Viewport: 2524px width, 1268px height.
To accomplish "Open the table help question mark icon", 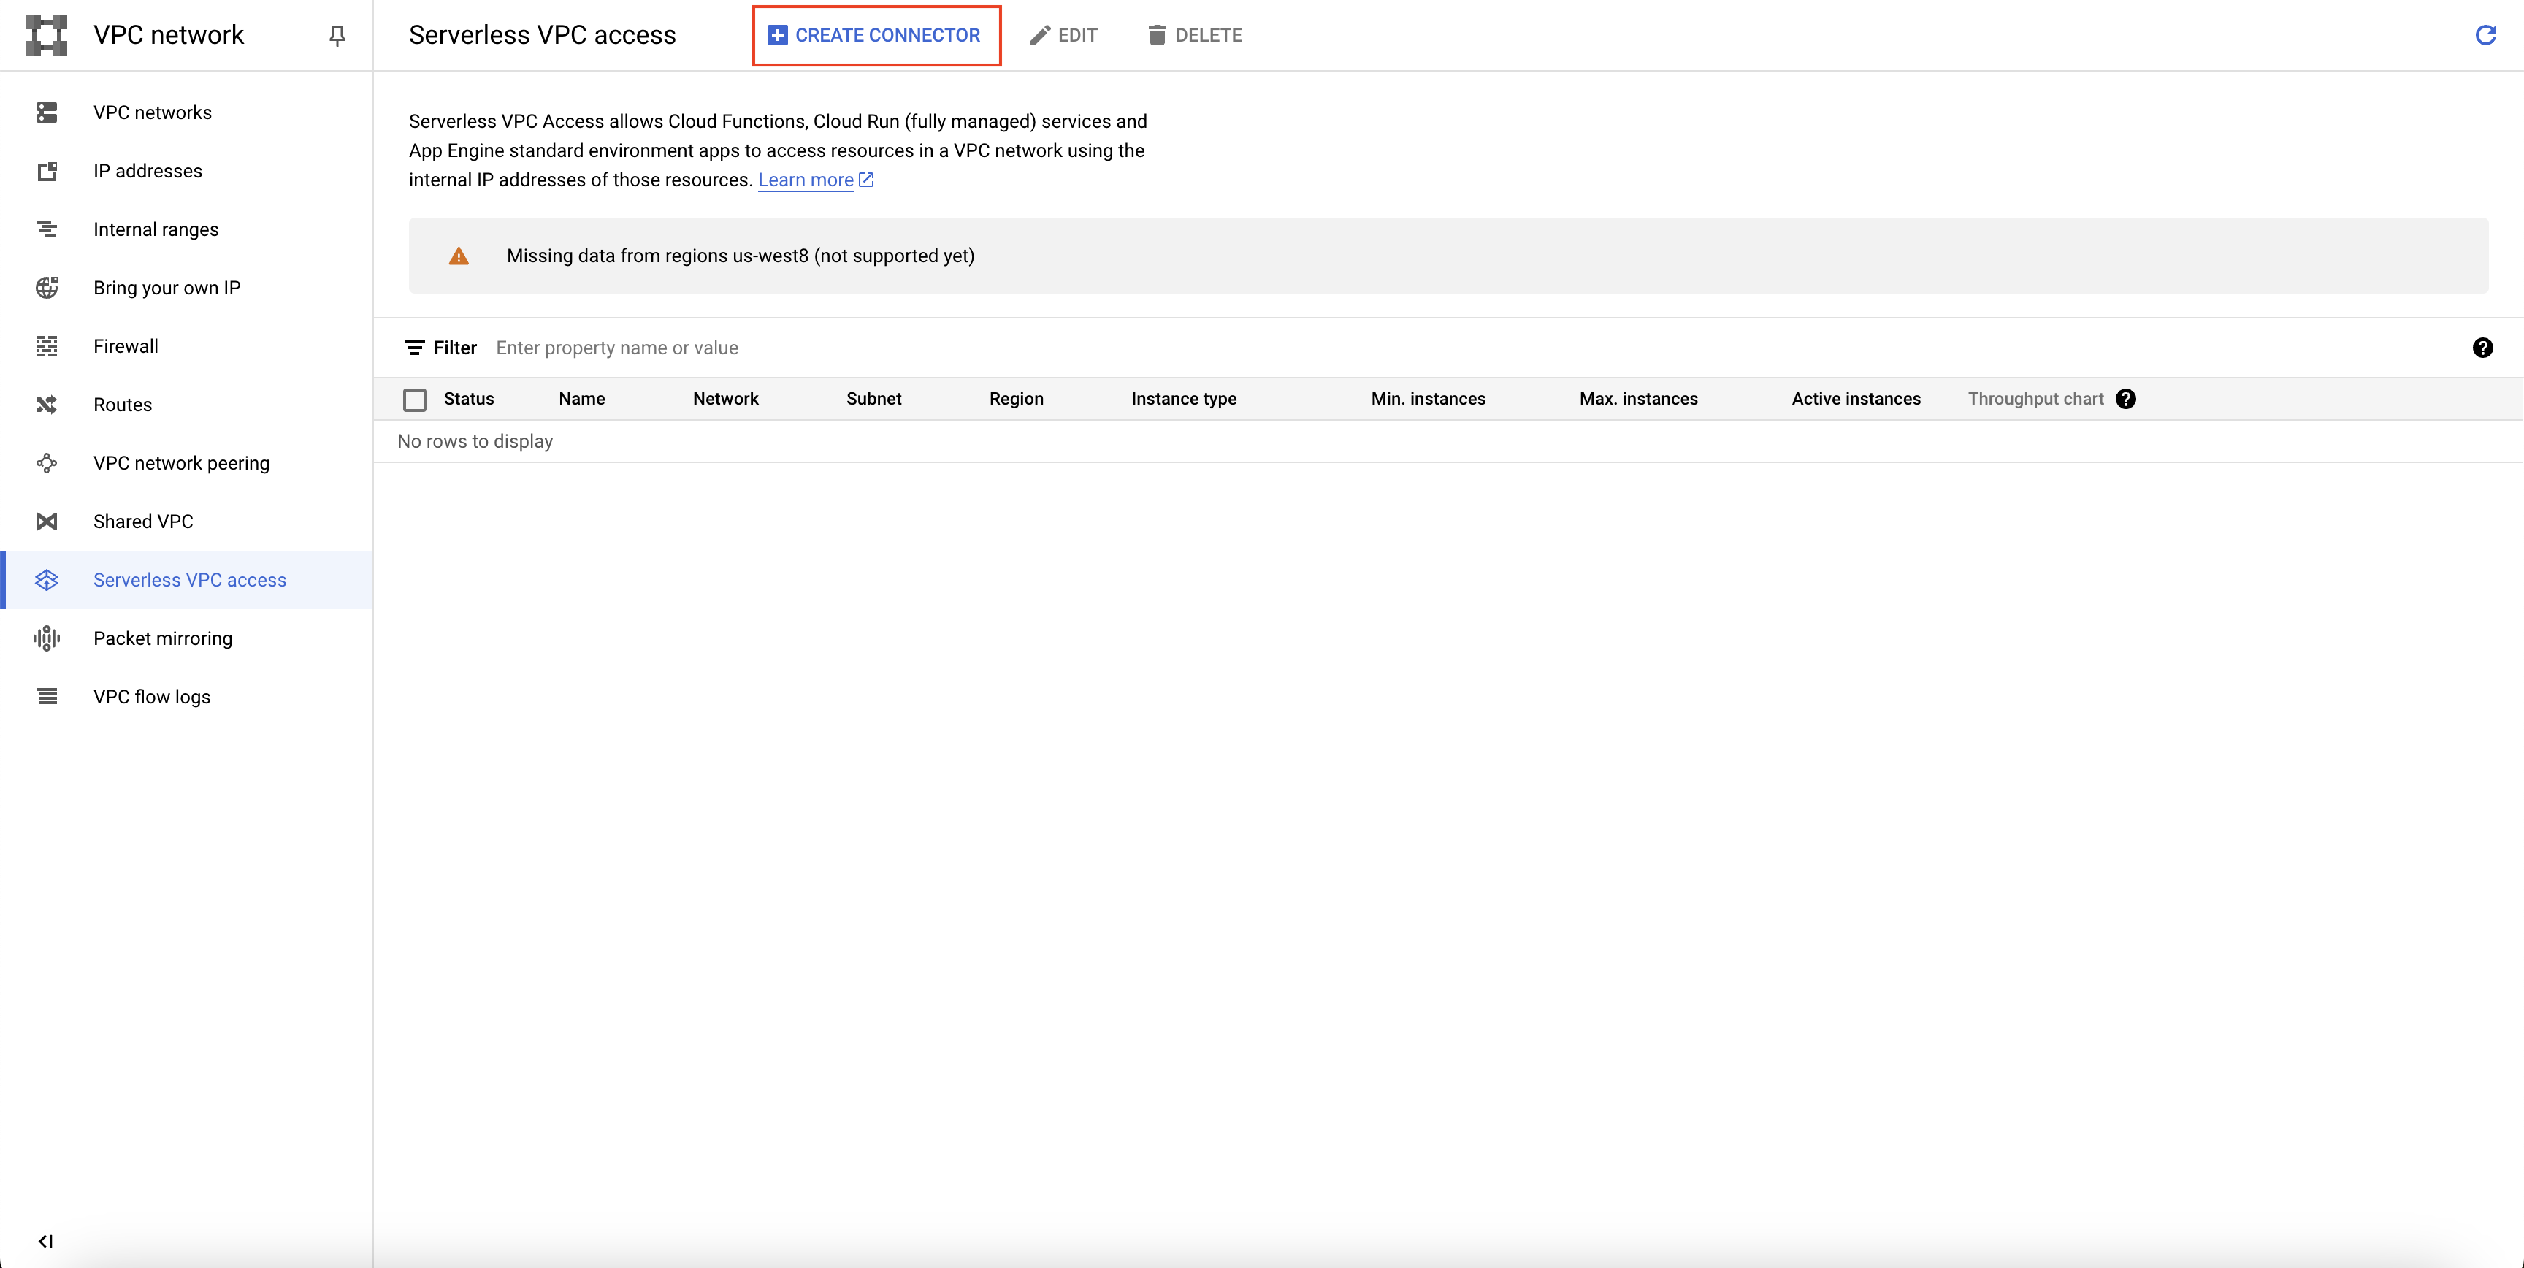I will click(2482, 348).
